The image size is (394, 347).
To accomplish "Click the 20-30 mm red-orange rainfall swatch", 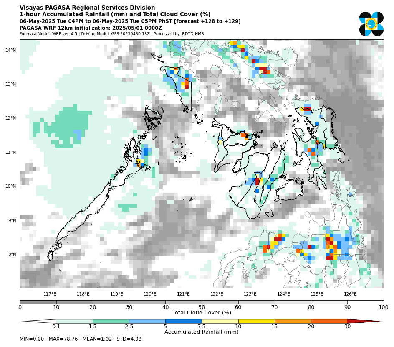I will click(329, 321).
